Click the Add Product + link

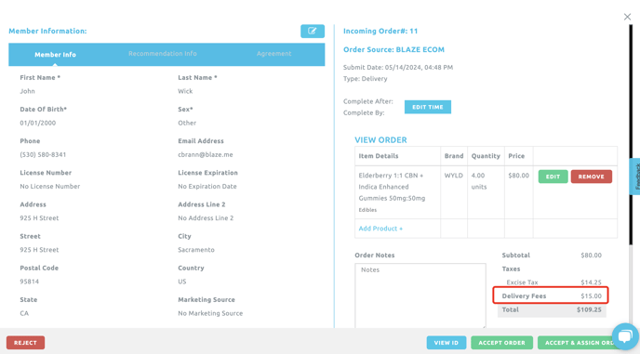(x=380, y=229)
